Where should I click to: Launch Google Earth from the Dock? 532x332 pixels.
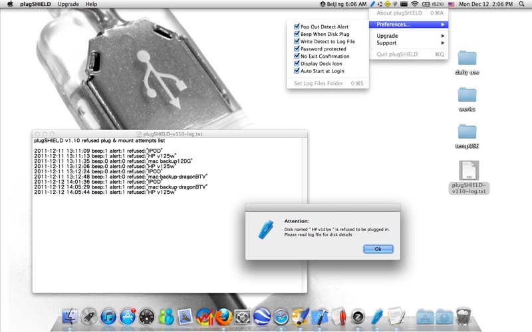(x=262, y=317)
